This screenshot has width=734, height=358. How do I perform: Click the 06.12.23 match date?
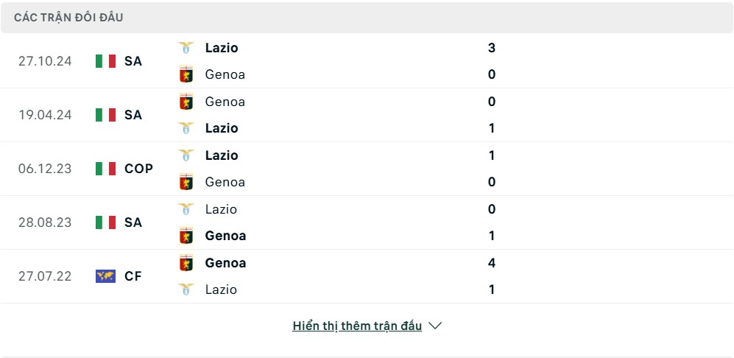[45, 169]
